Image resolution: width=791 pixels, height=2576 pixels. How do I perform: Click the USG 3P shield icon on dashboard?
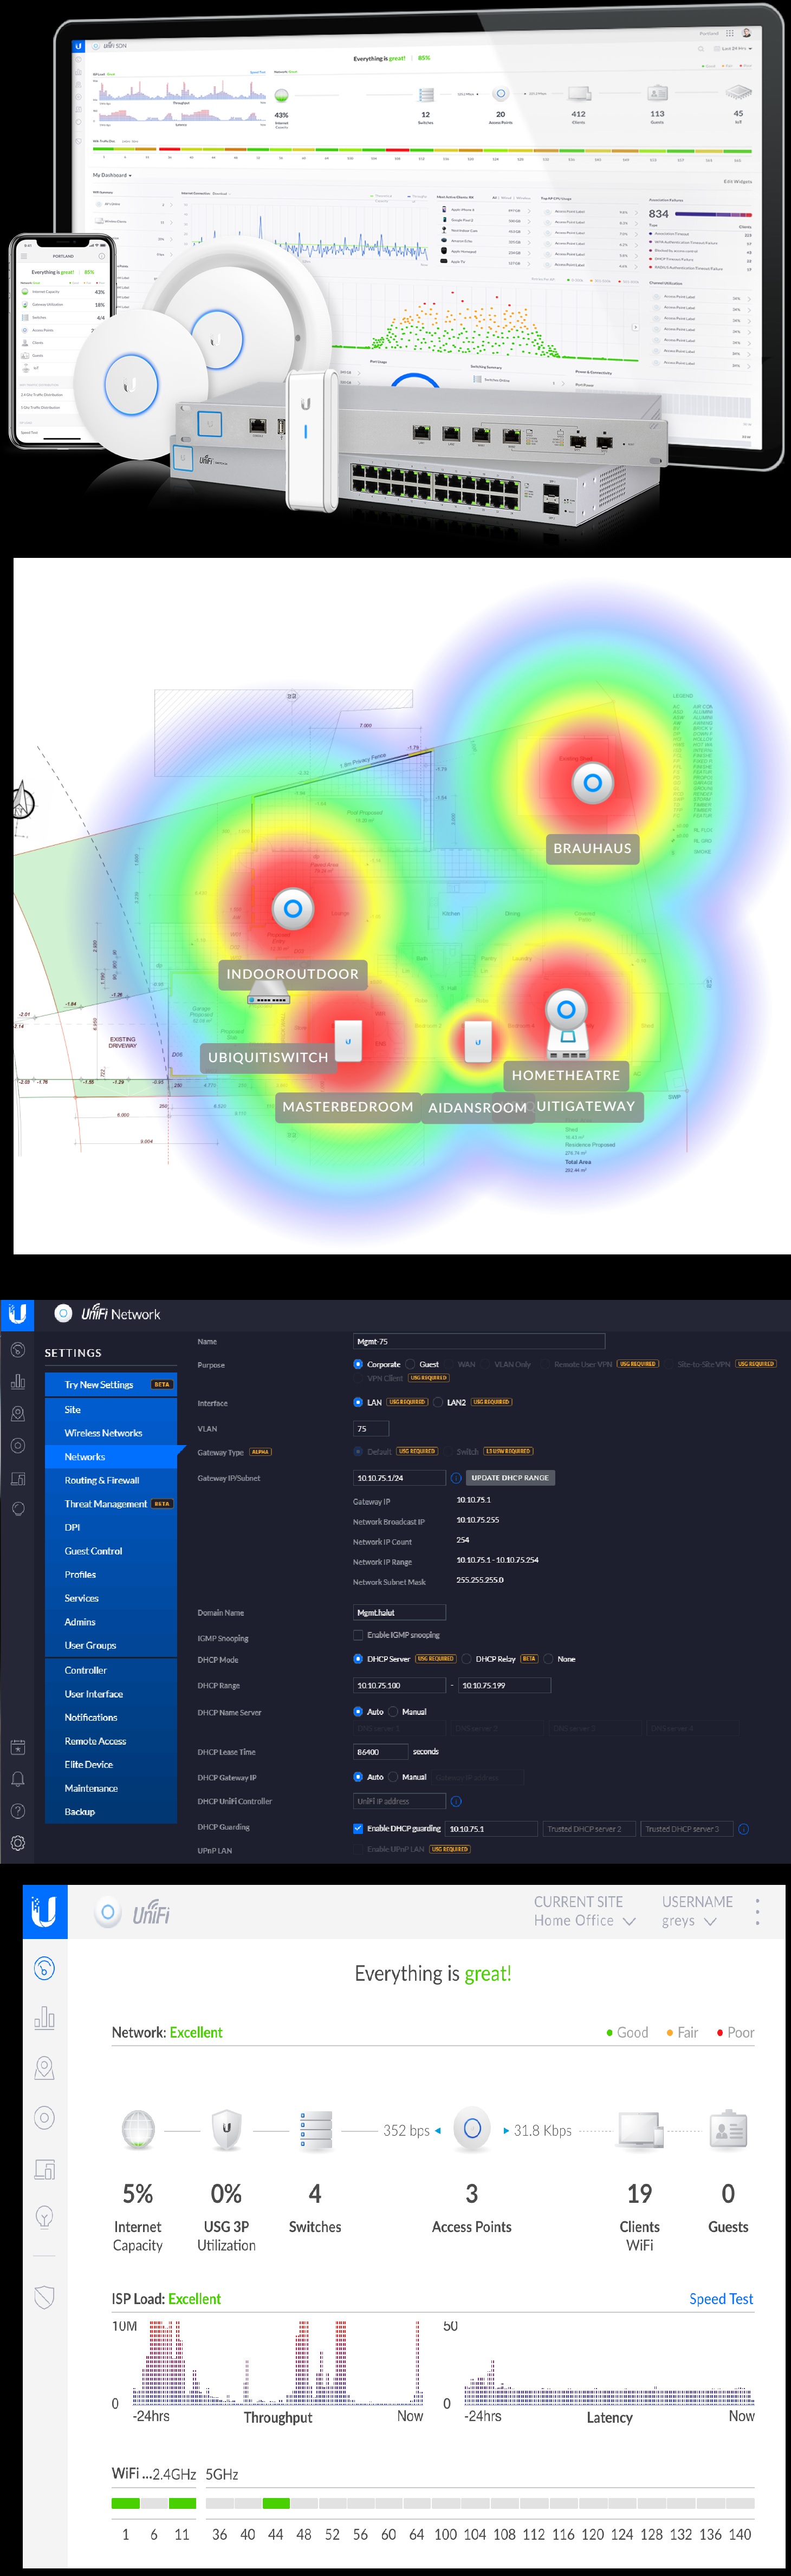(x=226, y=2129)
